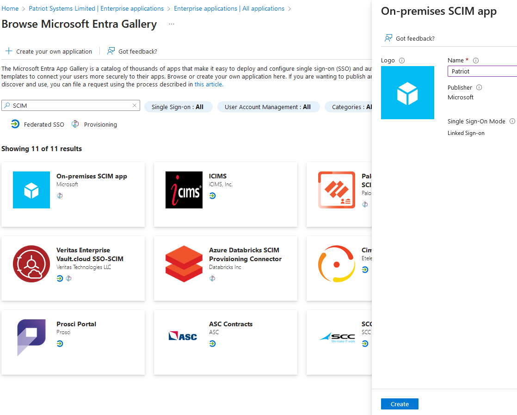The image size is (517, 415).
Task: Select the Azure Databricks logo
Action: (x=184, y=264)
